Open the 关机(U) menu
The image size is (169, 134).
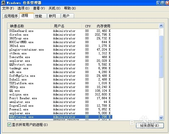pos(54,8)
